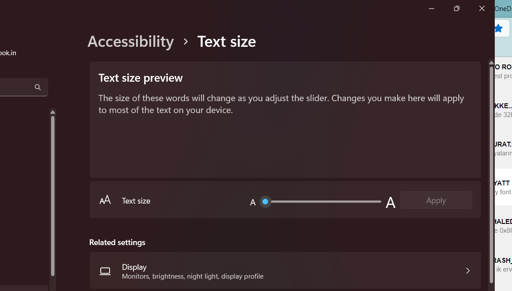Click the breadcrumb chevron after Accessibility
The height and width of the screenshot is (291, 512).
186,42
